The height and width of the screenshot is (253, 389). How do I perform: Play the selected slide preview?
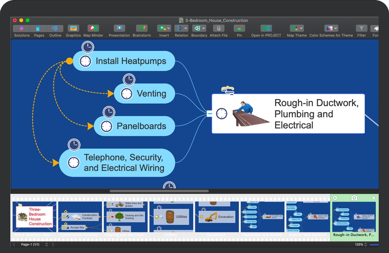[x=335, y=198]
